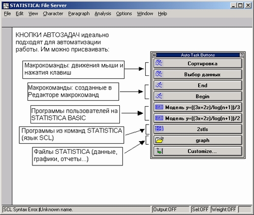Click TASK1 TASK2 SCL icon on 2stls
Image resolution: width=254 pixels, height=215 pixels.
point(159,128)
